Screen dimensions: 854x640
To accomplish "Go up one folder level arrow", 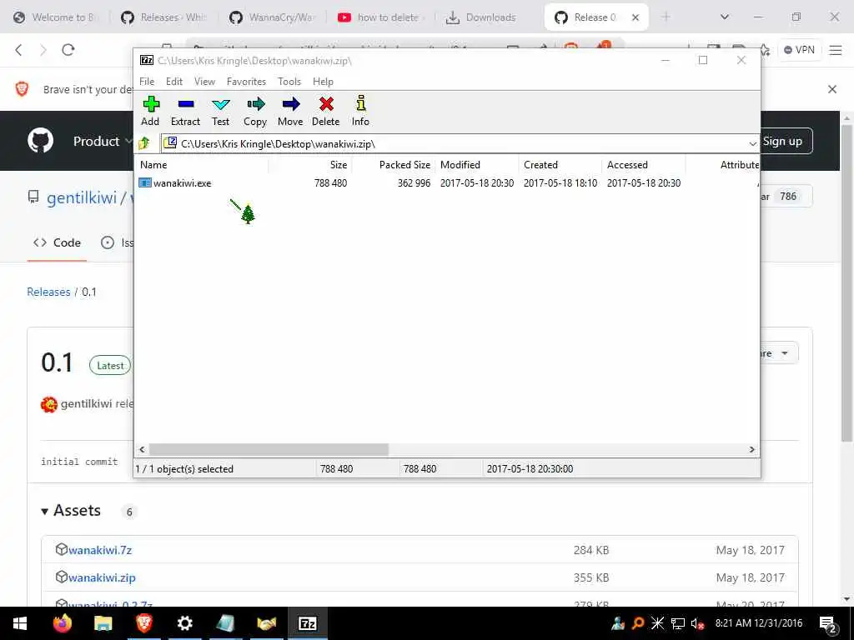I will pos(145,143).
